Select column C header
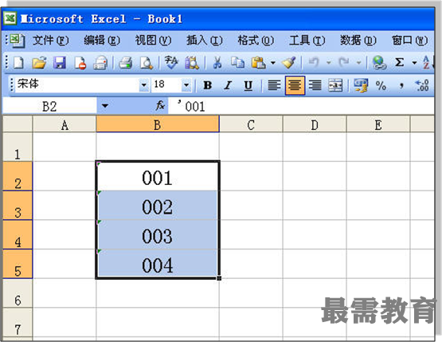The height and width of the screenshot is (342, 442). click(251, 124)
